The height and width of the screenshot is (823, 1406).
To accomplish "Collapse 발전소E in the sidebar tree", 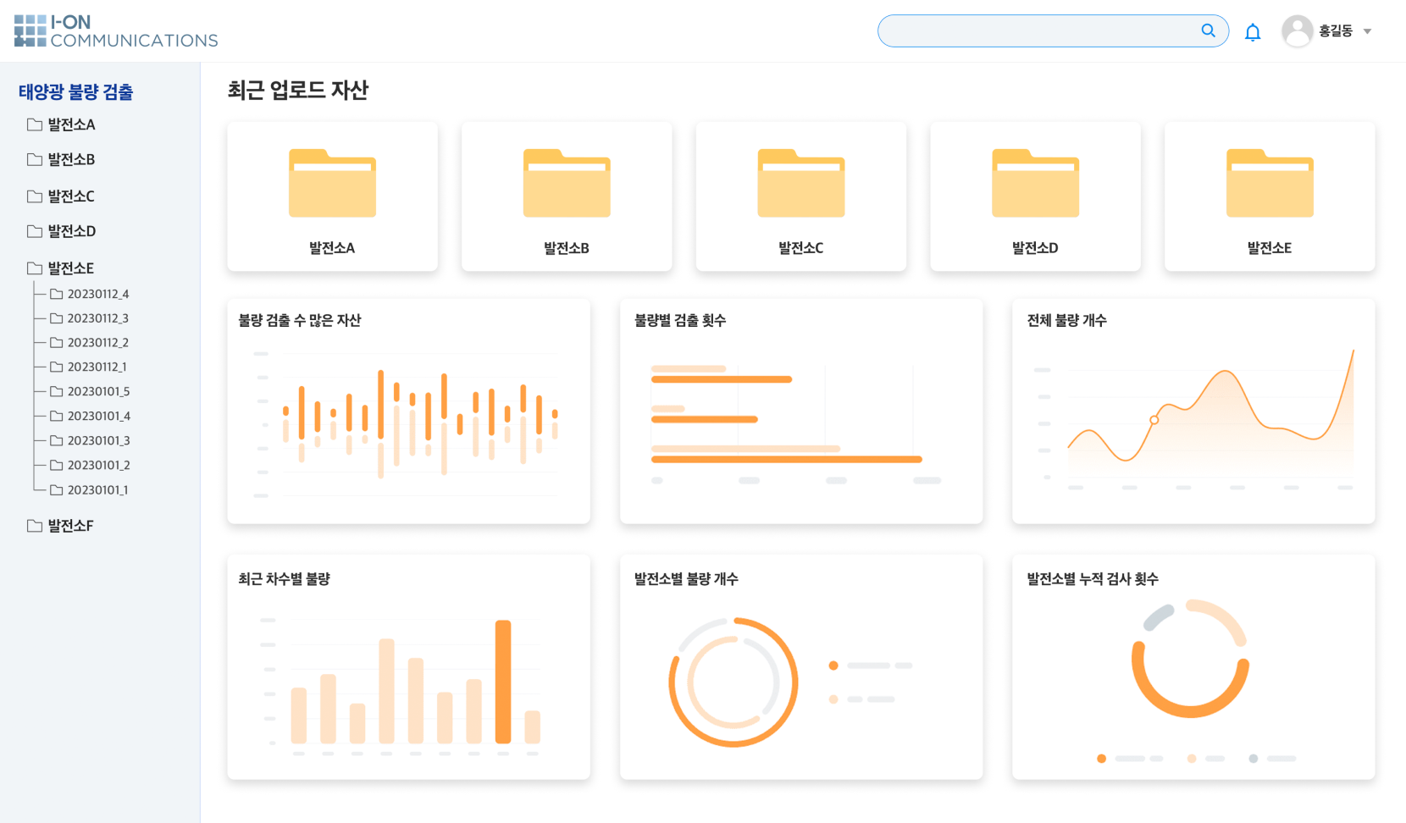I will click(71, 268).
